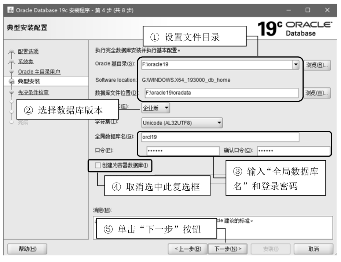
Task: Click 浏览(R) button for Oracle base
Action: click(317, 65)
